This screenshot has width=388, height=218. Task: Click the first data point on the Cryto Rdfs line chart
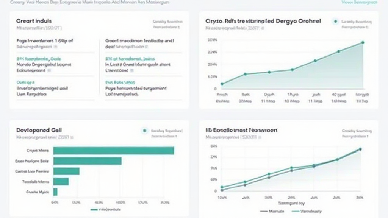[222, 84]
